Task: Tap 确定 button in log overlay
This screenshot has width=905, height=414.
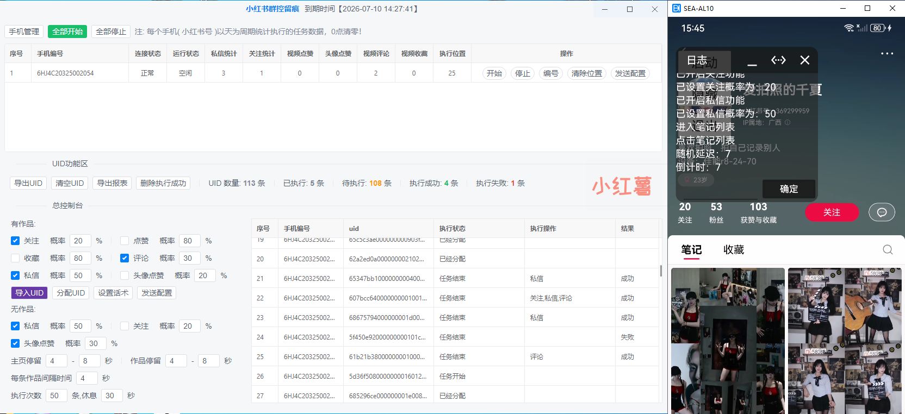Action: click(789, 189)
